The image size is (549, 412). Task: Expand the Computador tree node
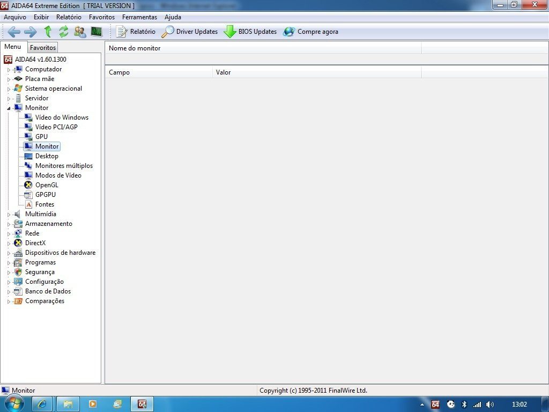[9, 70]
